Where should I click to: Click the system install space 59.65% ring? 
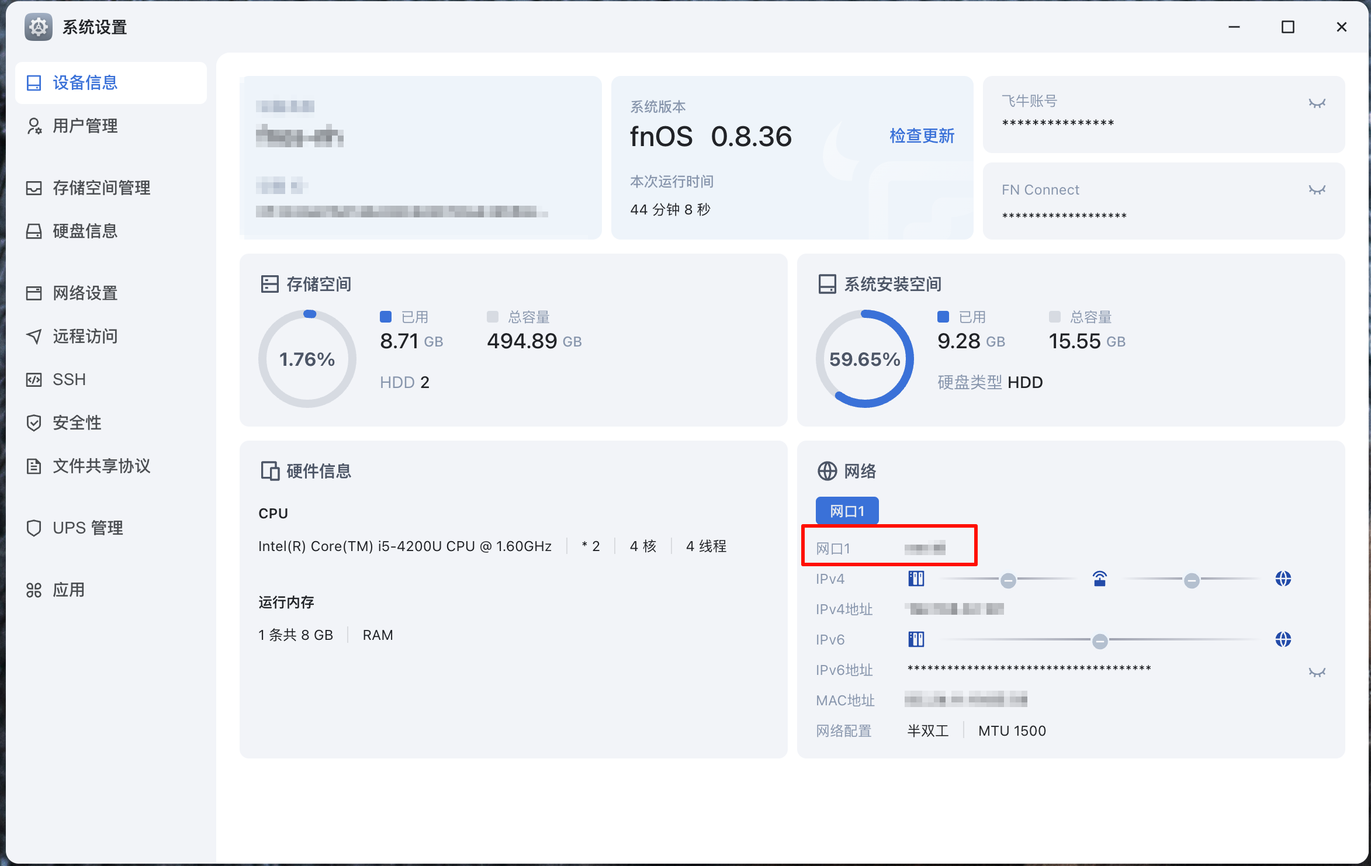click(x=864, y=359)
